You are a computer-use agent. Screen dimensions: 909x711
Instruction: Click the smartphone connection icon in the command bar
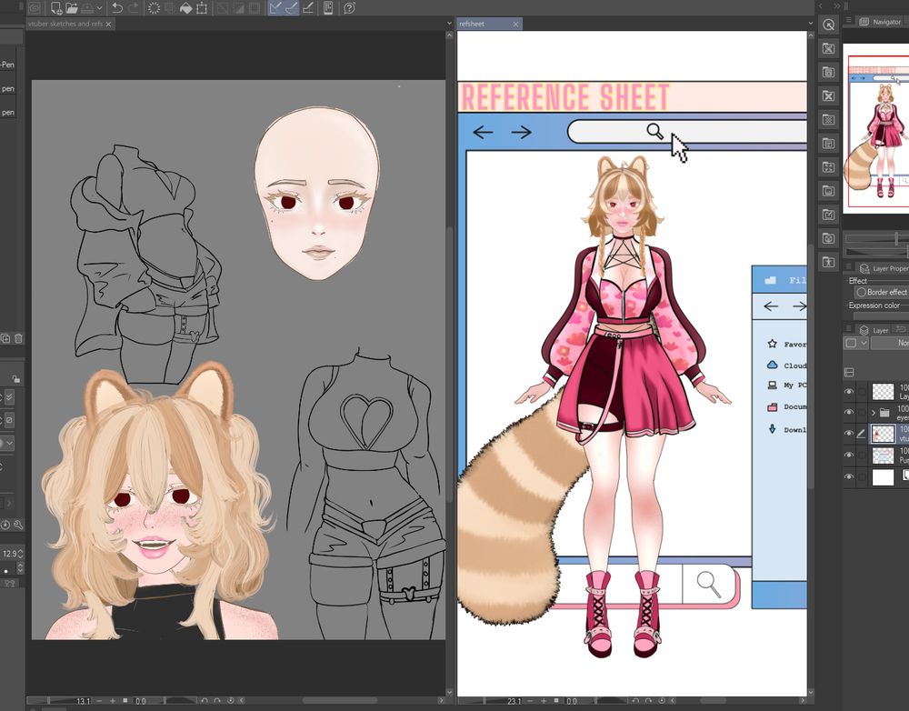pyautogui.click(x=327, y=8)
